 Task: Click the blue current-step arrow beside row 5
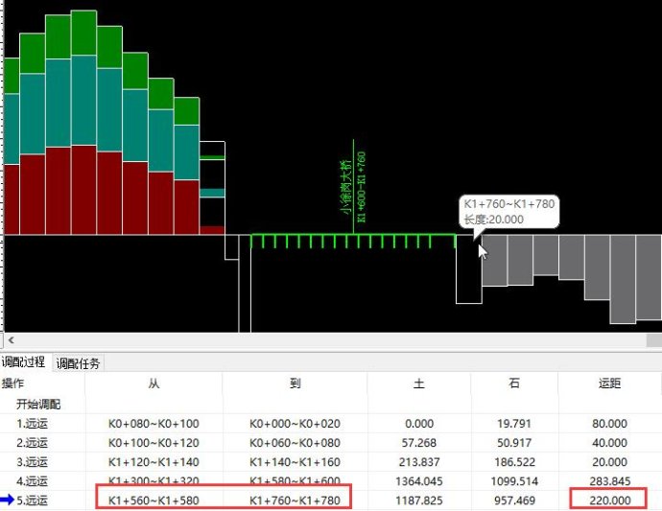click(x=7, y=499)
